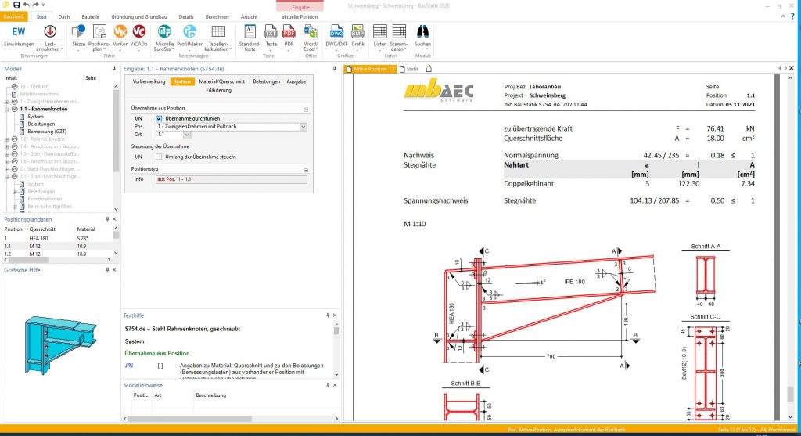Viewport: 801px width, 436px height.
Task: Uncheck Übernahme durchführen
Action: [159, 118]
